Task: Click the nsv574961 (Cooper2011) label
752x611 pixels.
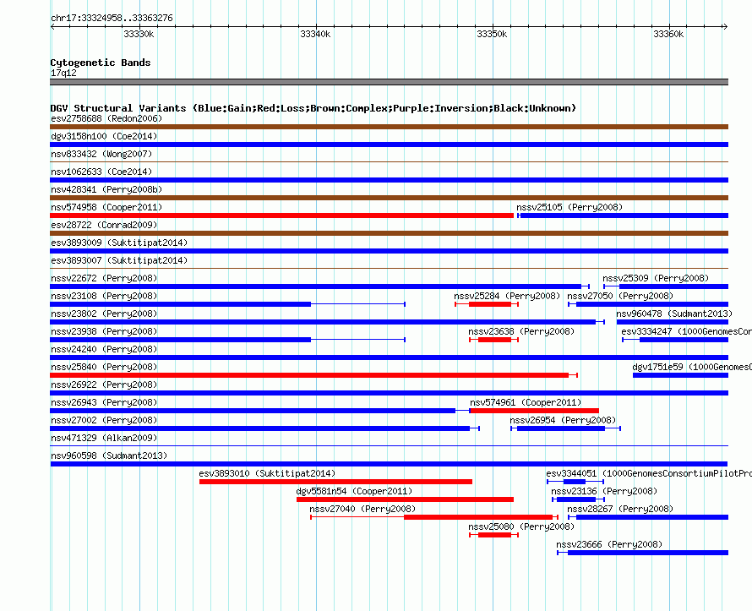Action: click(x=526, y=402)
